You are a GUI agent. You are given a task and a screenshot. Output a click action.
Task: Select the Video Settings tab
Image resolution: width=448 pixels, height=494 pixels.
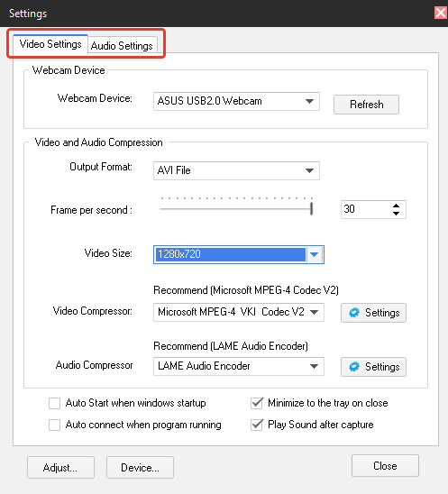coord(50,44)
